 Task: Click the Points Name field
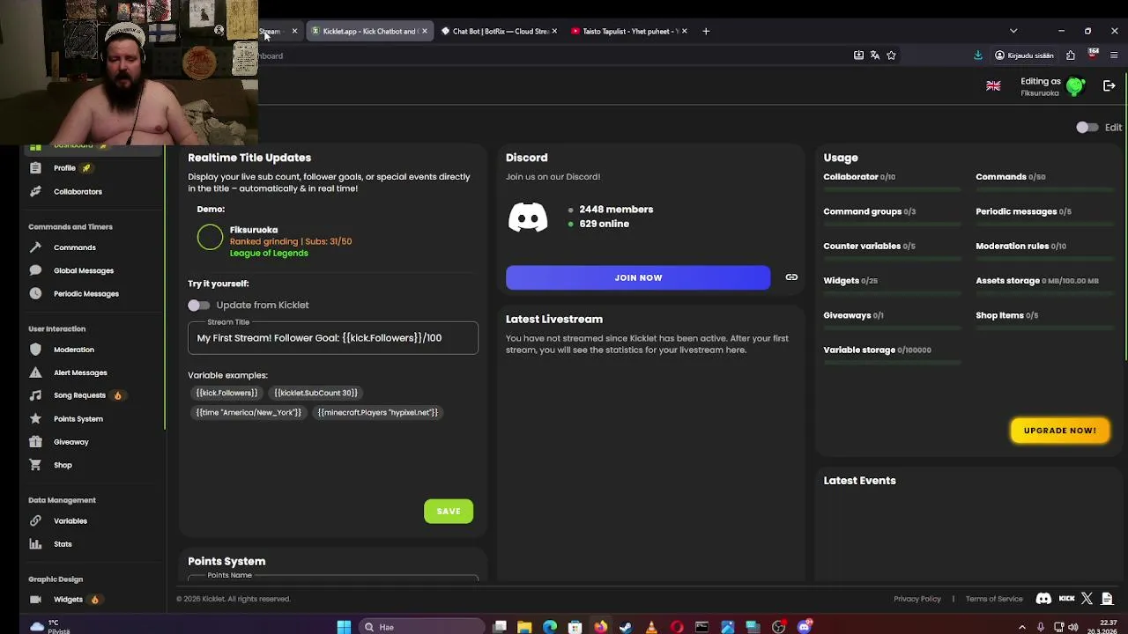(x=333, y=577)
